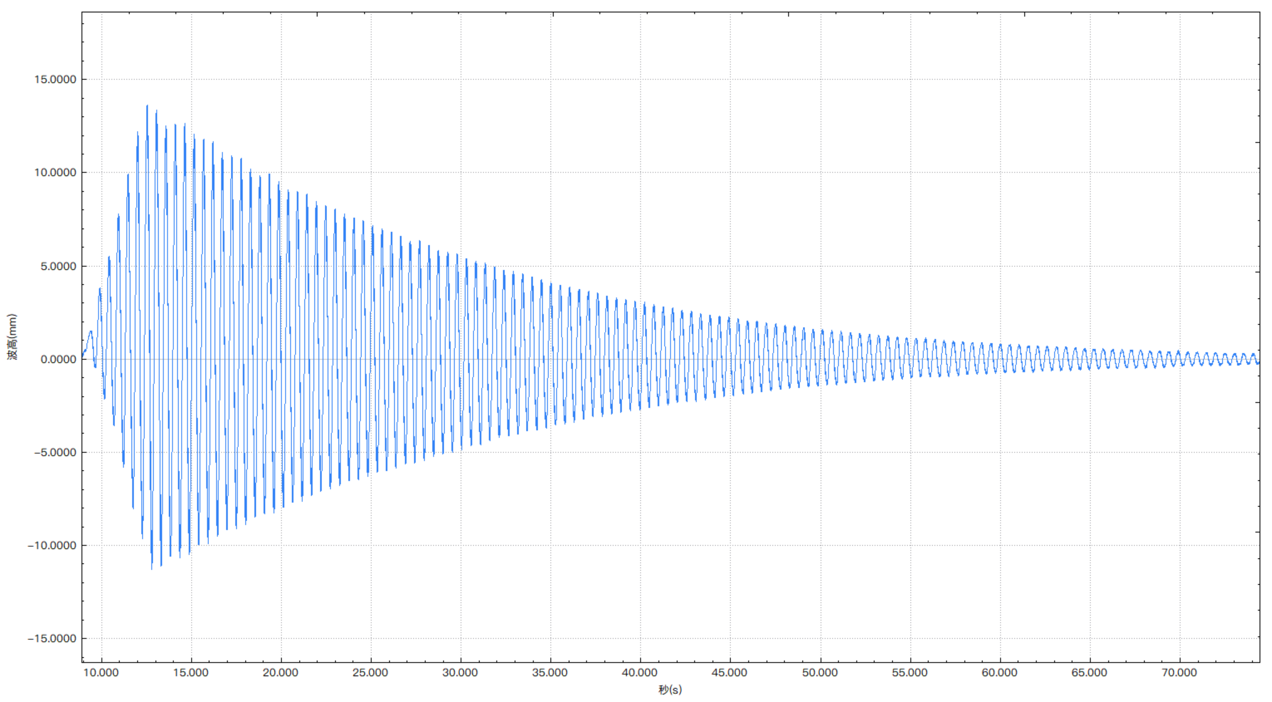1272x702 pixels.
Task: Click the y-axis title 波高(mm)
Action: pos(12,337)
